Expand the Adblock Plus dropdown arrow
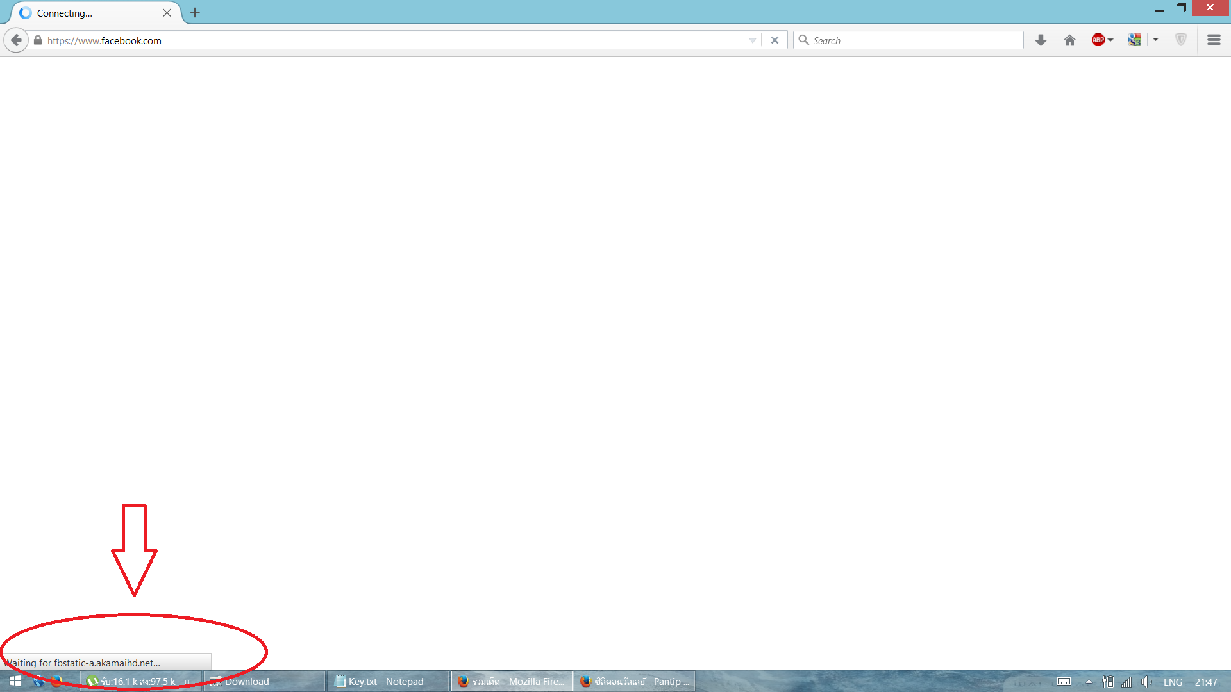The width and height of the screenshot is (1231, 692). tap(1110, 40)
